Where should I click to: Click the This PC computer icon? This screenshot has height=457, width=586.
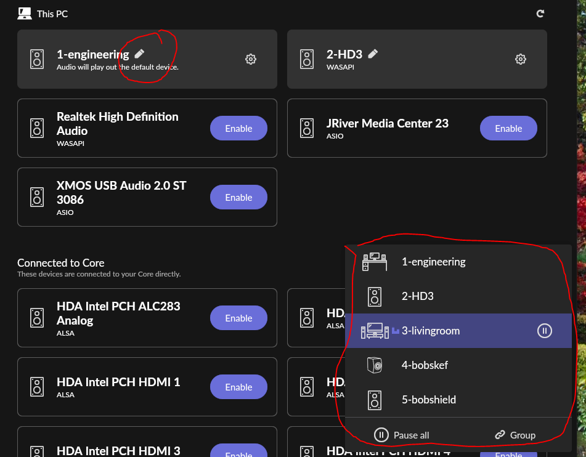pyautogui.click(x=25, y=13)
